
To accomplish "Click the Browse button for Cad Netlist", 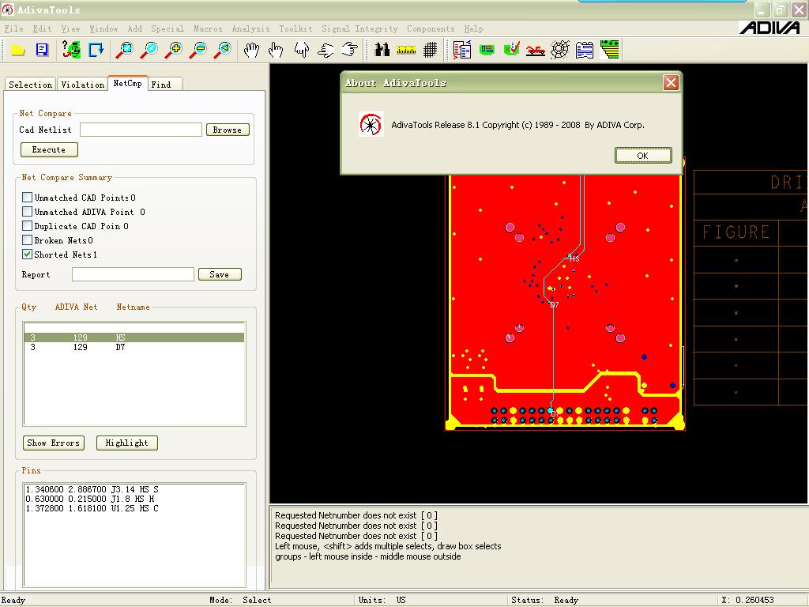I will tap(228, 130).
